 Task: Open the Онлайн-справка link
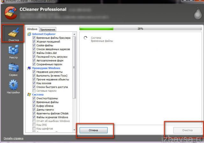pyautogui.click(x=13, y=138)
